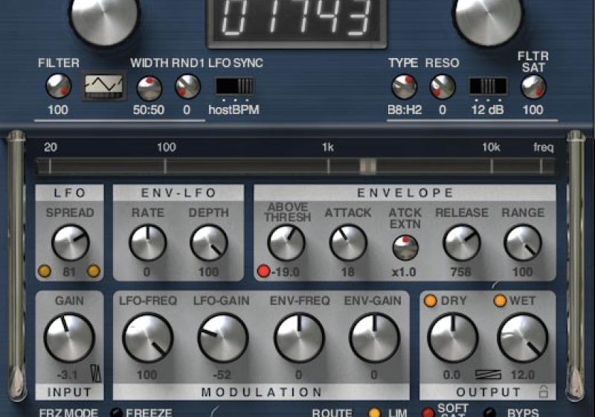Screen dimensions: 595x417
Task: Click the ENV-FREQ modulation knob
Action: [299, 337]
